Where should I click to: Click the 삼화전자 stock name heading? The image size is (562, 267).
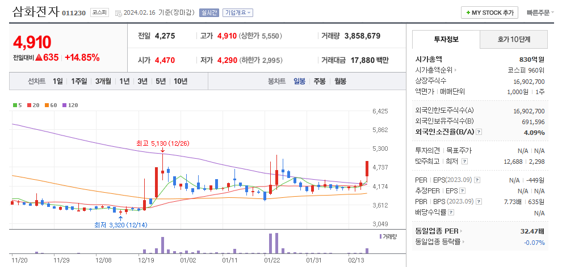35,12
